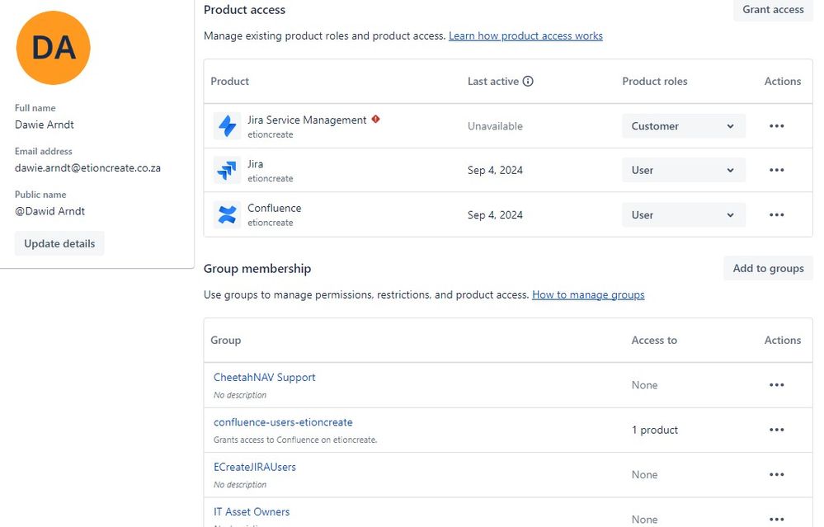Click the Product access heading
This screenshot has height=527, width=824.
244,9
